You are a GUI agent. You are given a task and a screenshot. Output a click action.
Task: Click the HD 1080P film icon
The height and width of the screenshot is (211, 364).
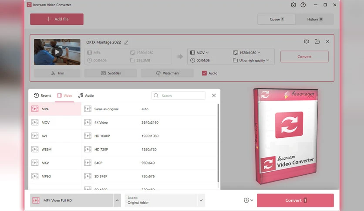(x=88, y=136)
